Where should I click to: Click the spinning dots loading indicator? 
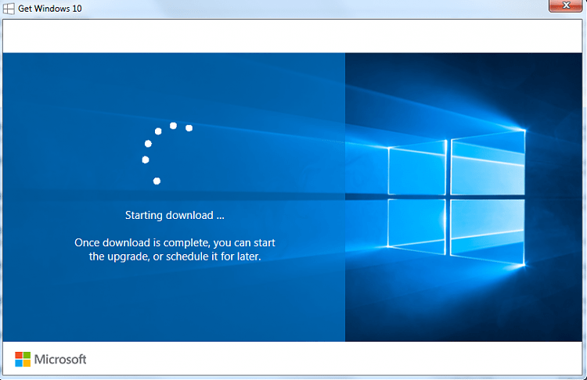167,153
